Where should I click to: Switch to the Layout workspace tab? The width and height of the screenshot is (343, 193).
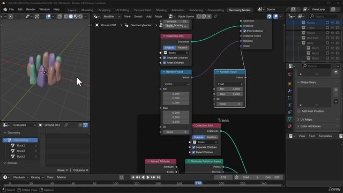(72, 10)
